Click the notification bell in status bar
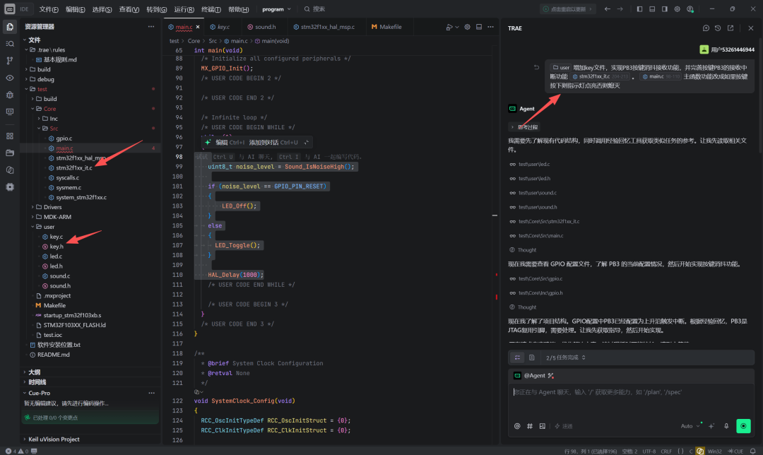This screenshot has width=763, height=455. click(752, 451)
